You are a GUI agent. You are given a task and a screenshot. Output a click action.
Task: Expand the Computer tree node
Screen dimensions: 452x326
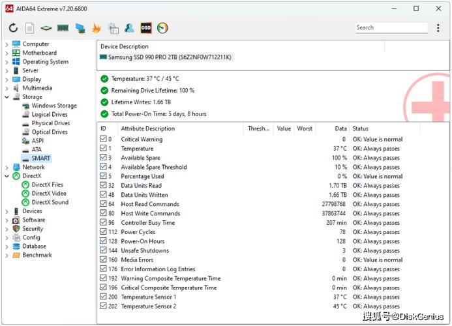7,44
